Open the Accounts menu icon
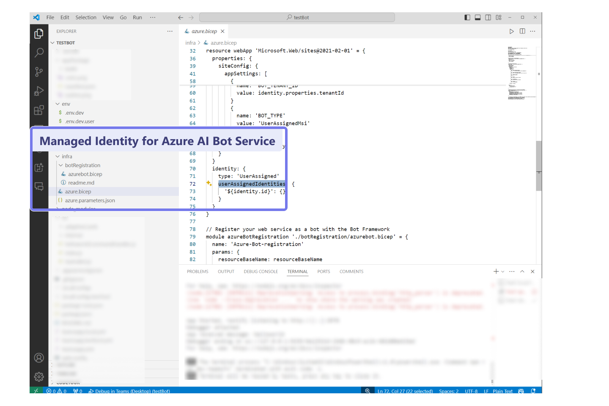 coord(39,358)
